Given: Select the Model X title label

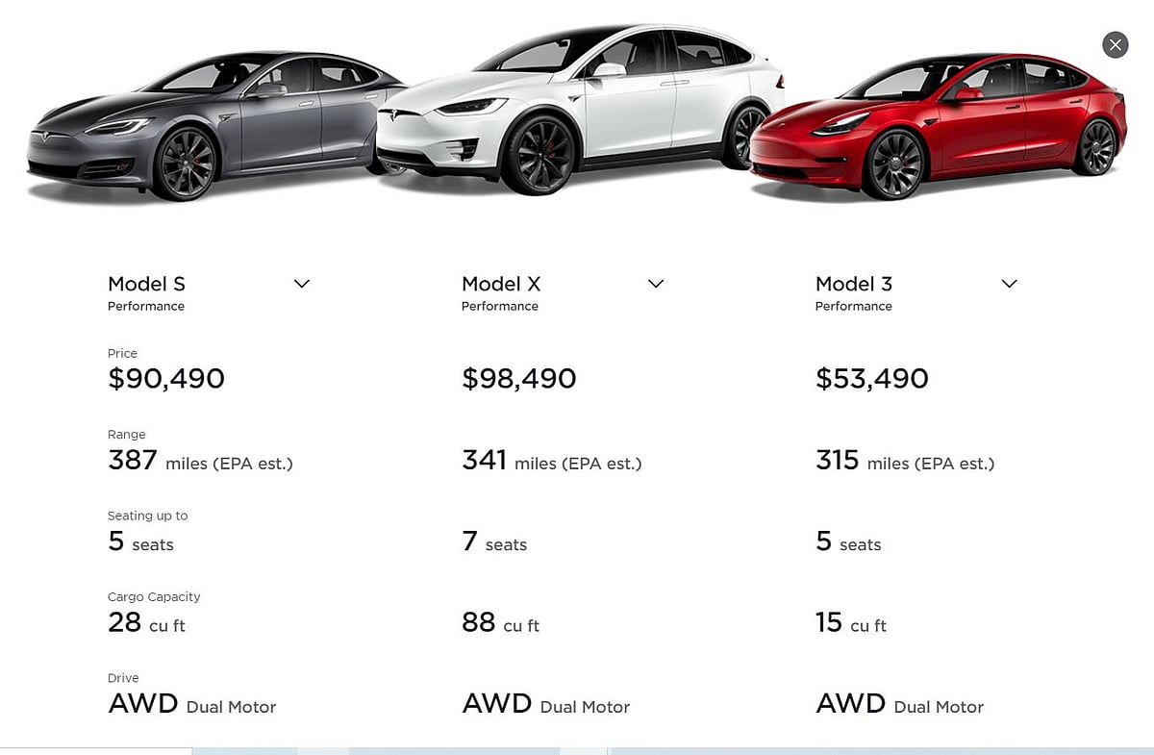Looking at the screenshot, I should click(x=501, y=284).
